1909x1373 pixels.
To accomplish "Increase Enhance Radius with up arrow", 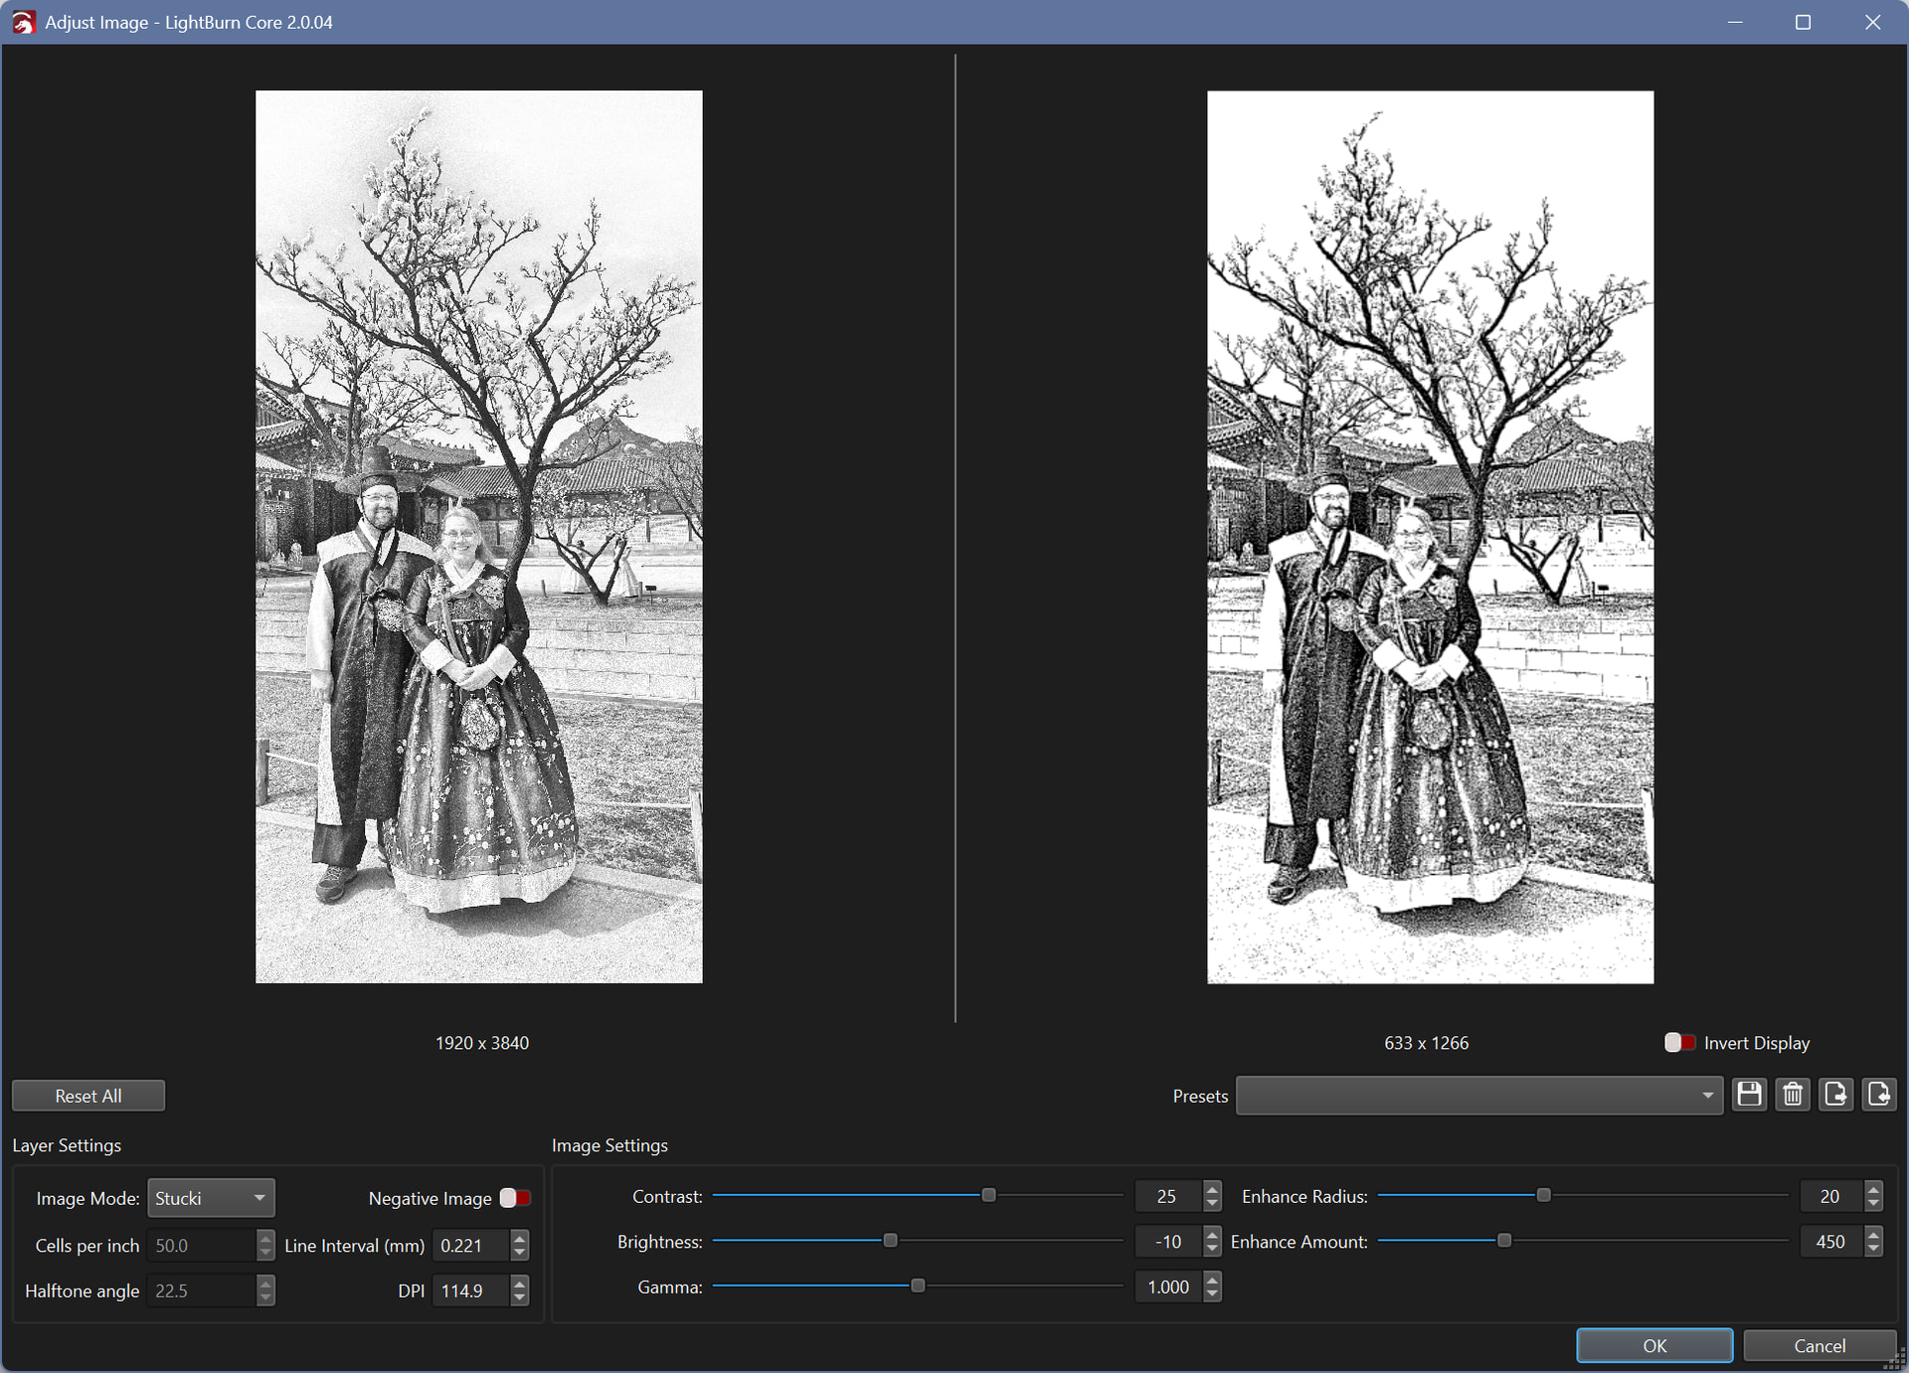I will (1874, 1189).
